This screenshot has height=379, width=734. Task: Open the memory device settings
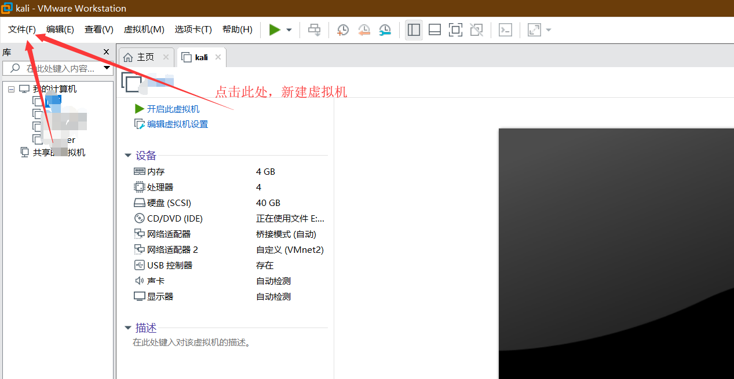pyautogui.click(x=153, y=171)
